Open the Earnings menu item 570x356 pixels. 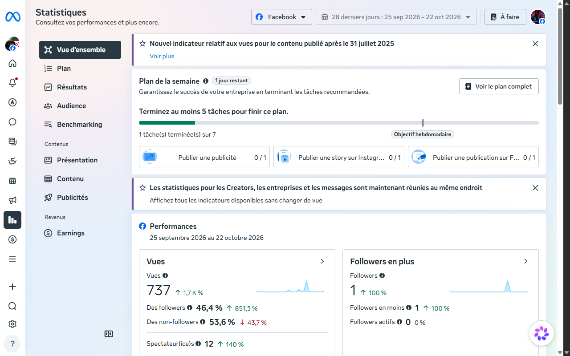coord(80,233)
